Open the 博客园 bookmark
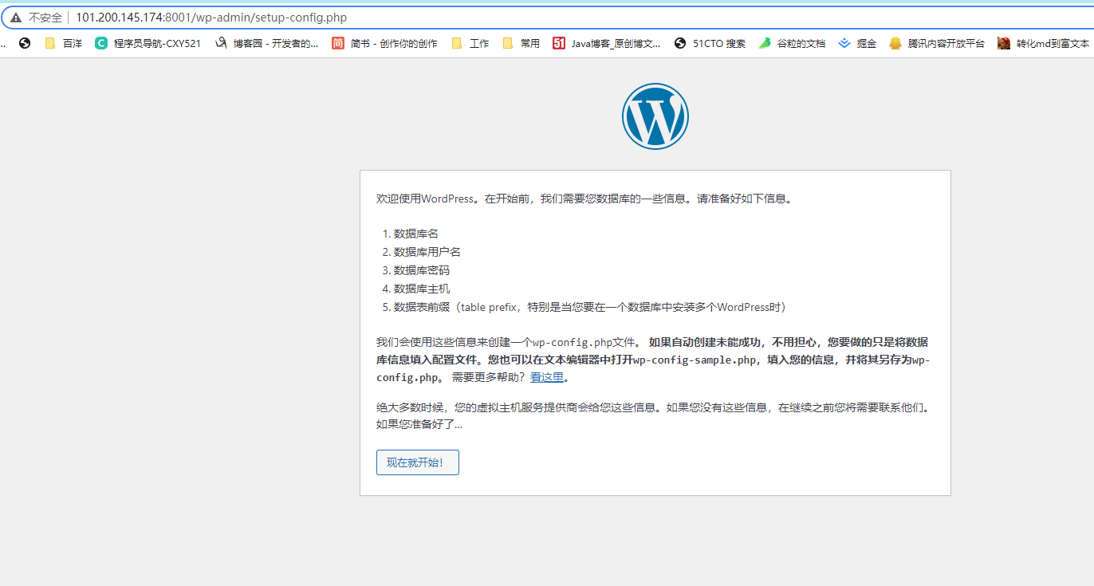 coord(267,44)
